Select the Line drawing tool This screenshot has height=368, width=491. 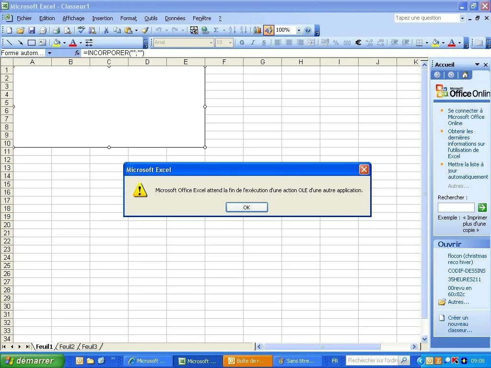click(10, 42)
